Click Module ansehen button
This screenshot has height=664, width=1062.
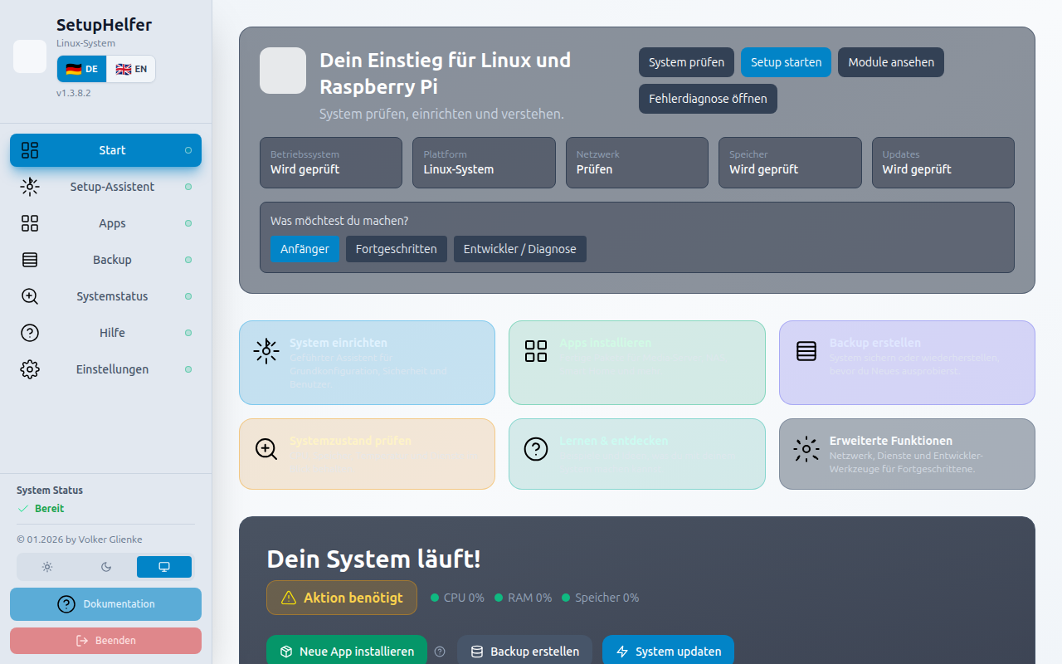[x=891, y=62]
